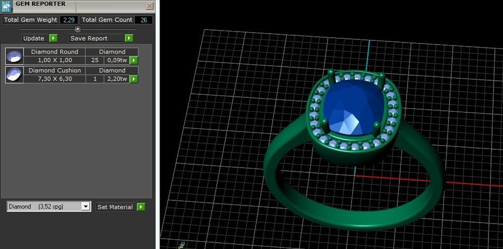Click the '2,20tw' weight cell
This screenshot has height=249, width=503.
[x=117, y=79]
